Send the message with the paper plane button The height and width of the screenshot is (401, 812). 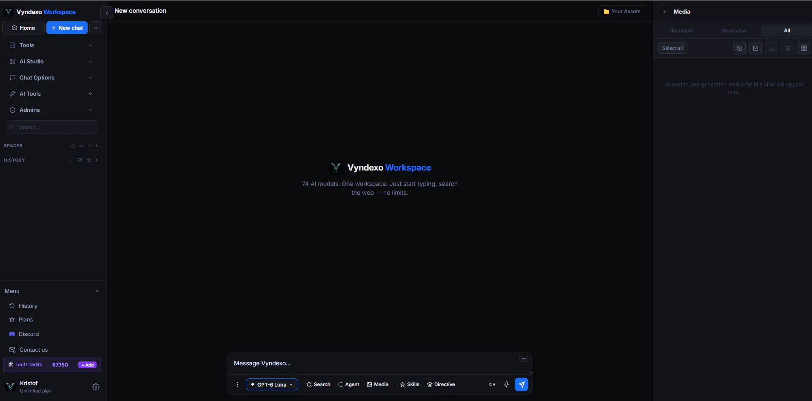point(521,384)
